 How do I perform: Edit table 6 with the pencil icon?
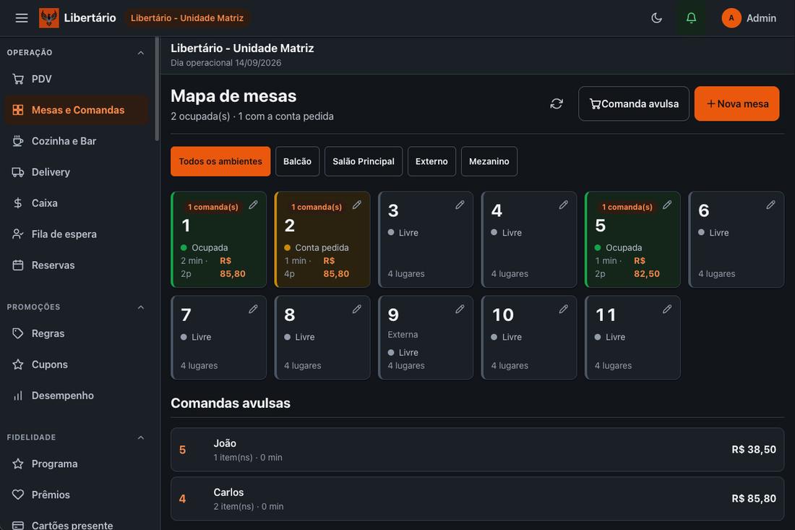click(x=770, y=205)
